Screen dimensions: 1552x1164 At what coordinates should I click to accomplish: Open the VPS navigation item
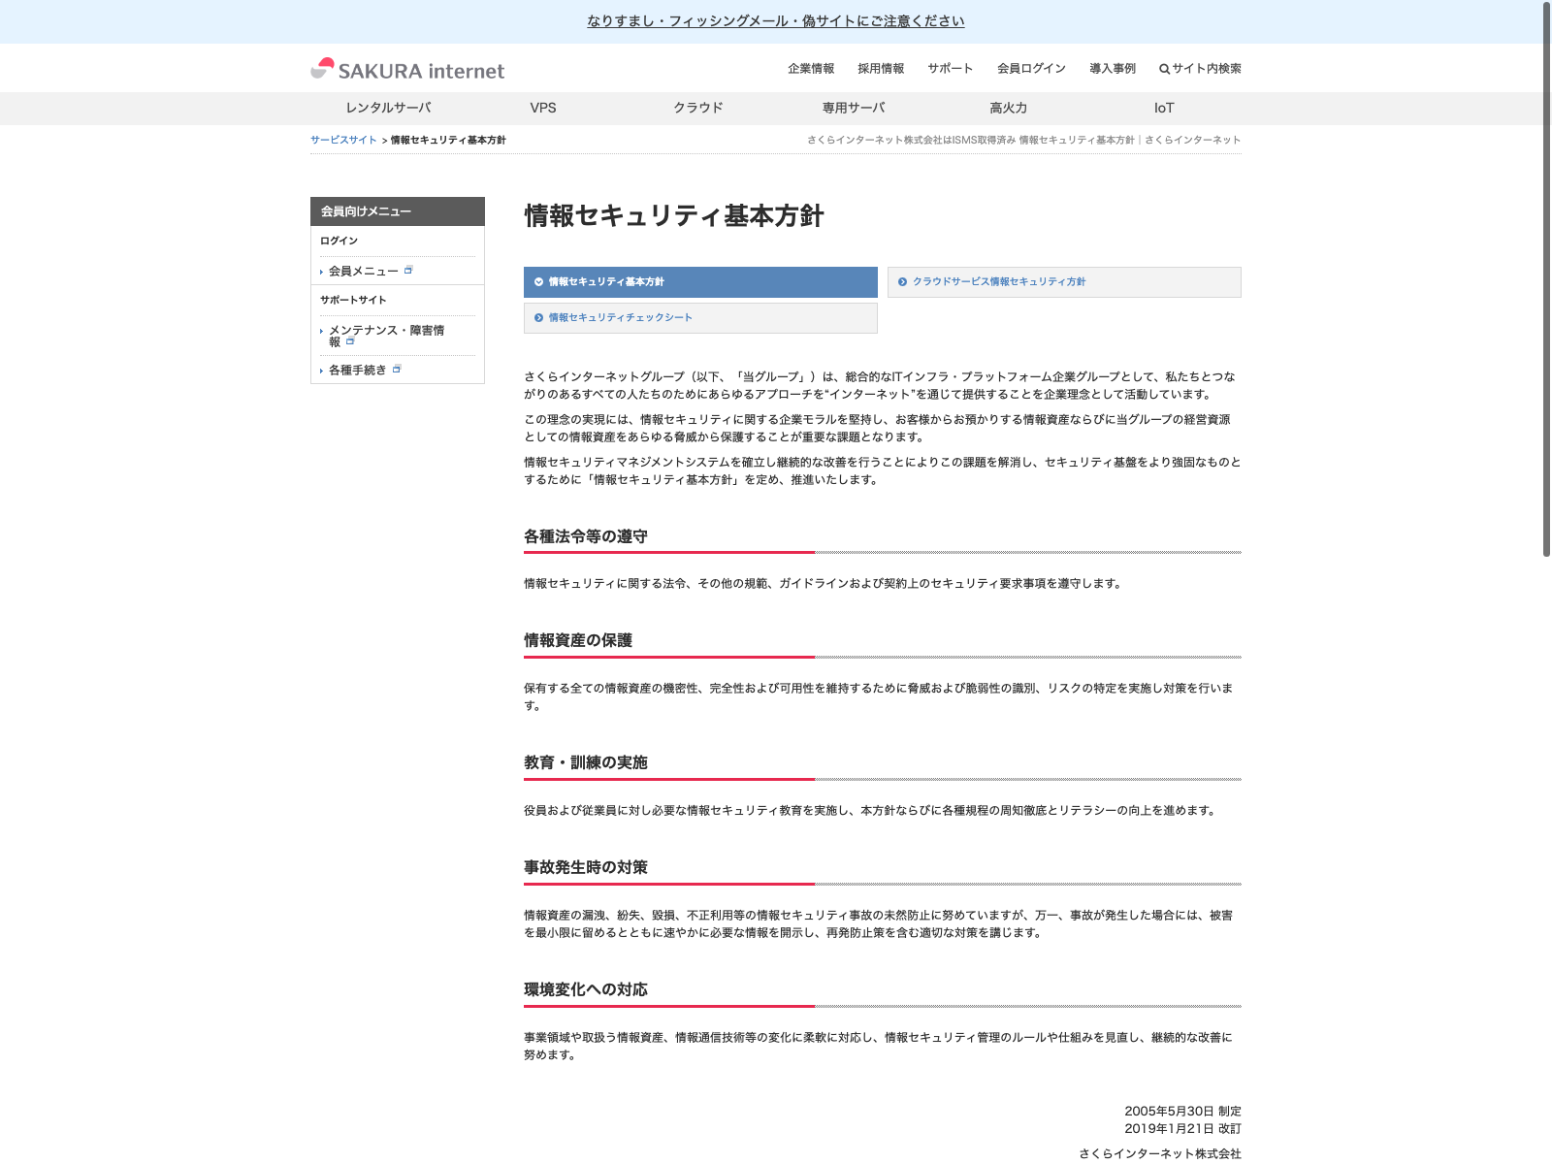click(543, 108)
